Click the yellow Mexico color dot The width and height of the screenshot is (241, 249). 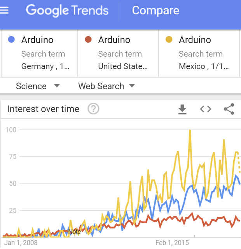(169, 40)
